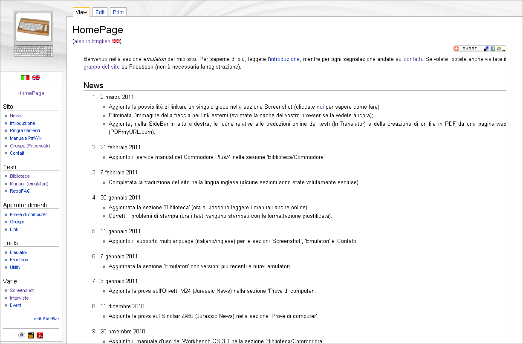Click the Commodore Plus/4 service manual entry
This screenshot has height=344, width=523.
pyautogui.click(x=217, y=157)
